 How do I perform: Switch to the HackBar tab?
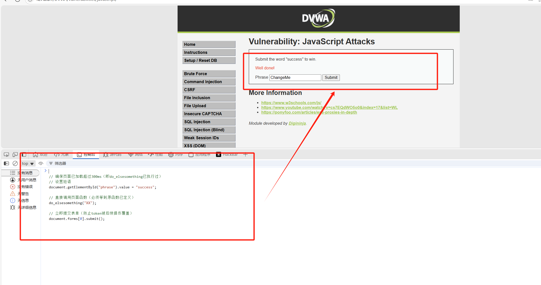pos(227,155)
